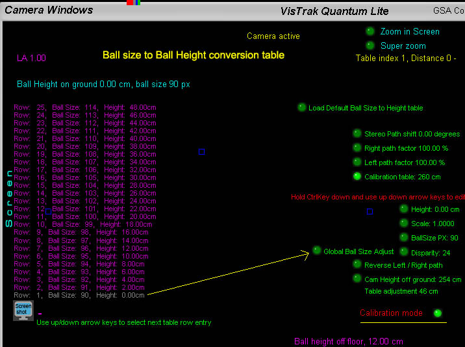The image size is (465, 347).
Task: Toggle the Zoom in Screen option
Action: [x=370, y=31]
